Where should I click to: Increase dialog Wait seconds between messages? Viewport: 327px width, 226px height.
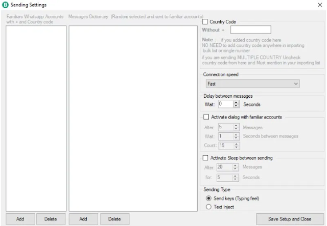pos(236,134)
